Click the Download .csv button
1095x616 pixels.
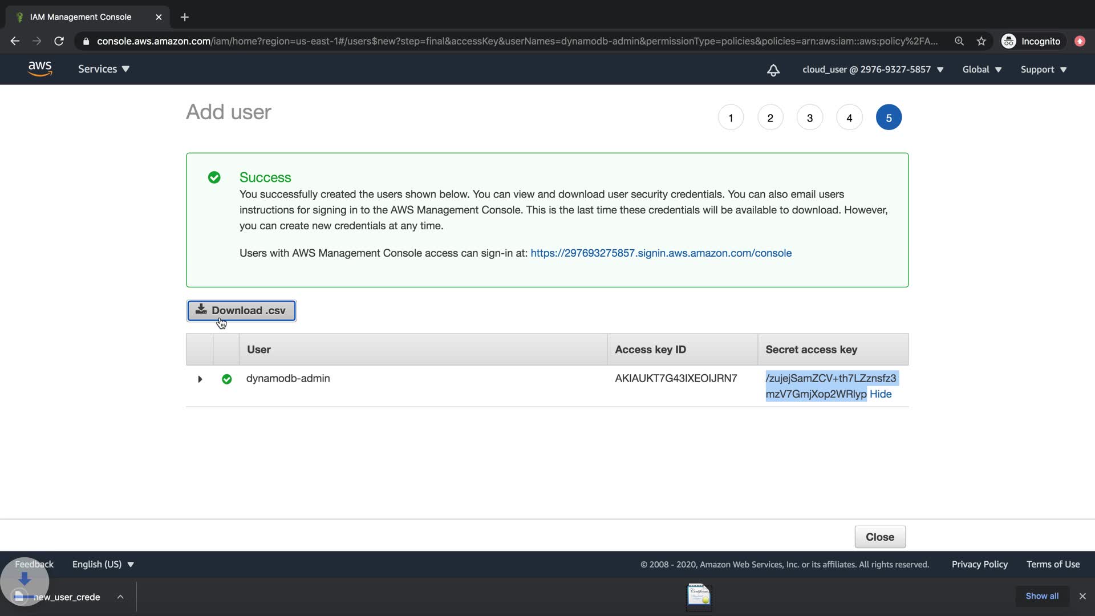(x=241, y=310)
